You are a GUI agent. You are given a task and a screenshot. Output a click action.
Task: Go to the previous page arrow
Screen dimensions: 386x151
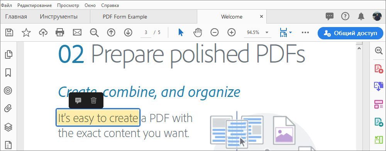[x=111, y=32]
